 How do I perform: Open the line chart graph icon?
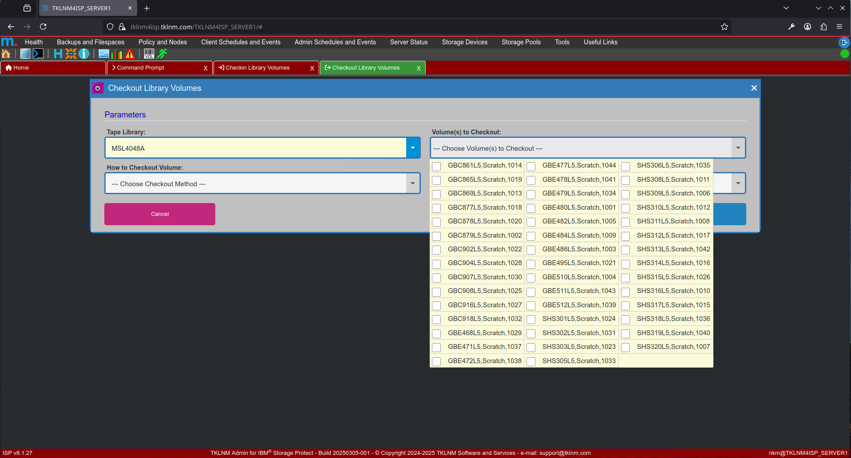pyautogui.click(x=104, y=54)
